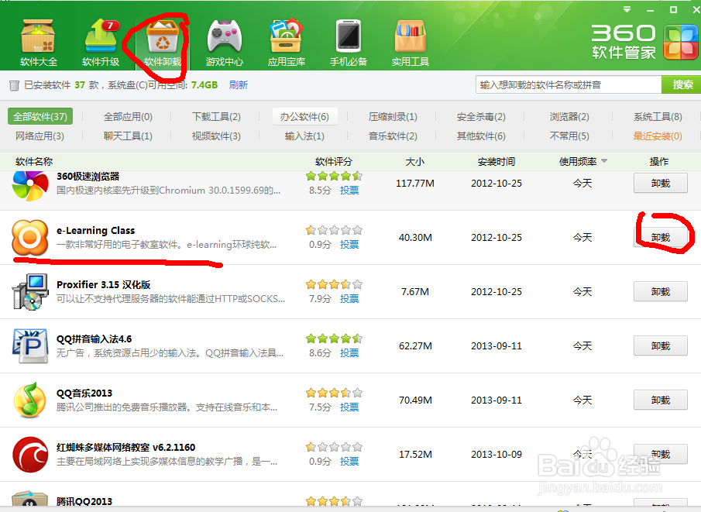
Task: Click the 红蜘蛛多媒体网络教室 app icon
Action: tap(30, 455)
